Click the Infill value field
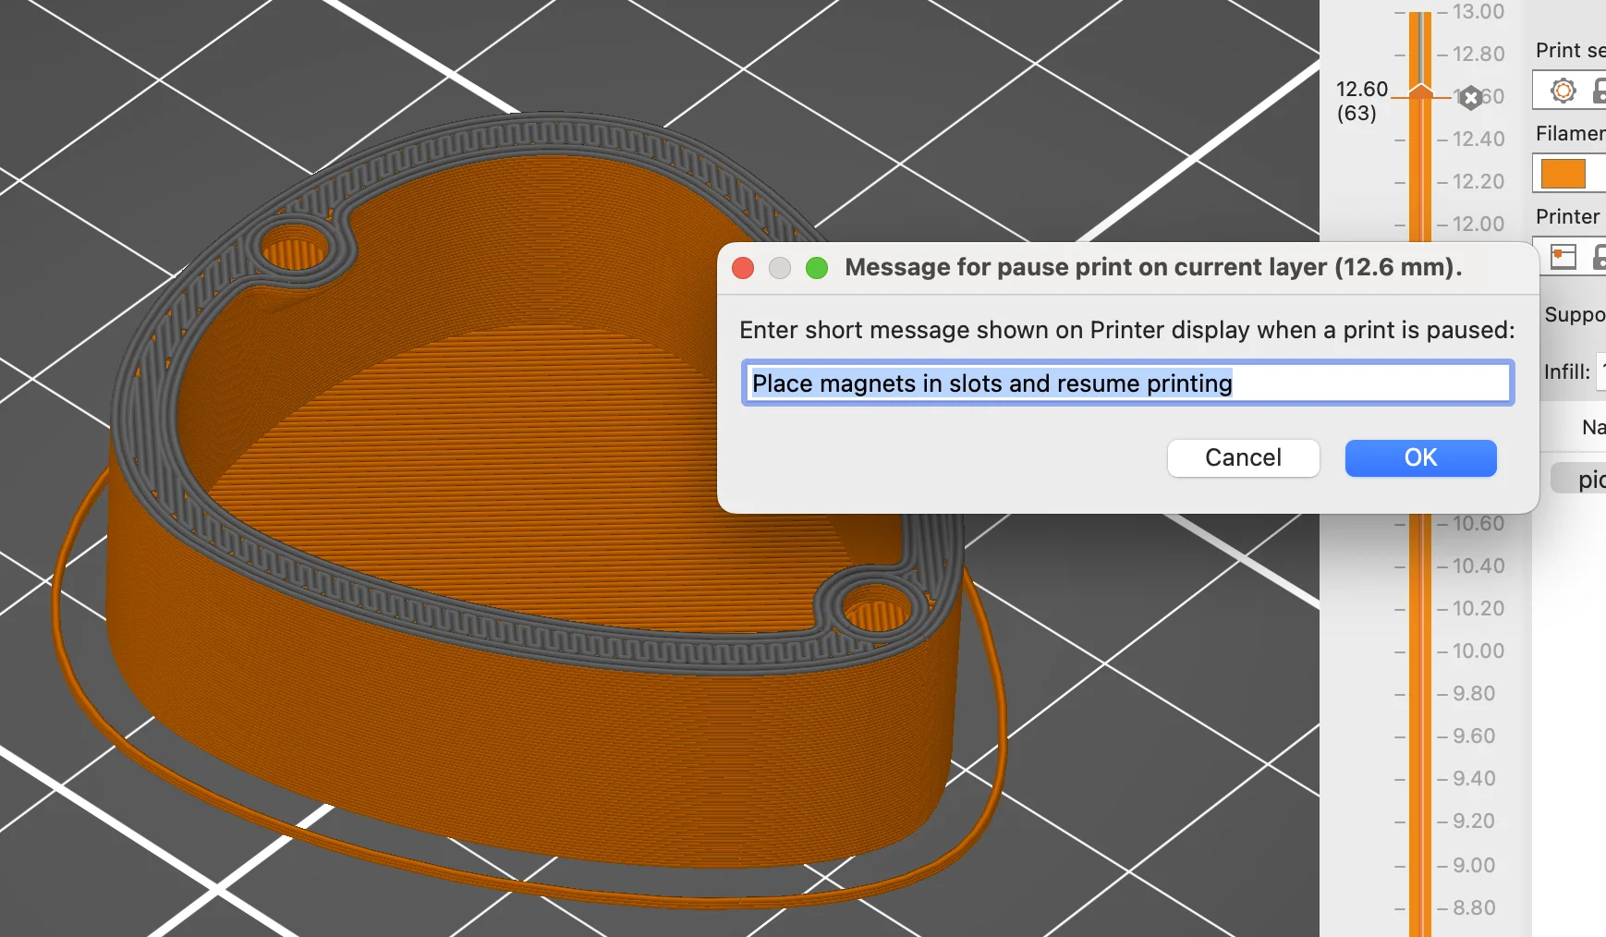This screenshot has height=937, width=1606. click(x=1601, y=371)
